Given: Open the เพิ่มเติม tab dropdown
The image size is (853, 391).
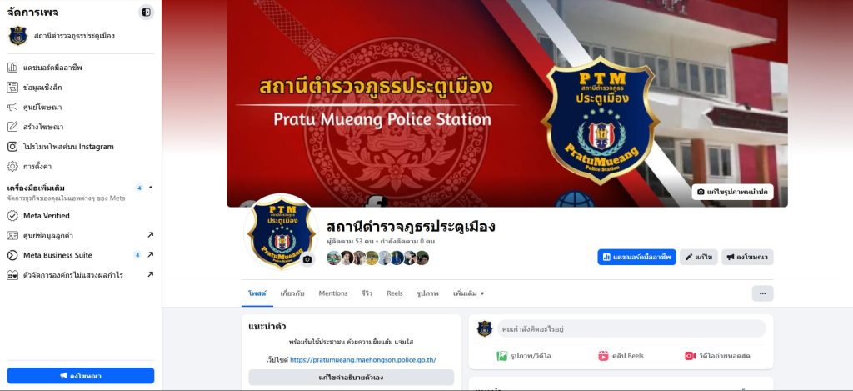Looking at the screenshot, I should [468, 293].
